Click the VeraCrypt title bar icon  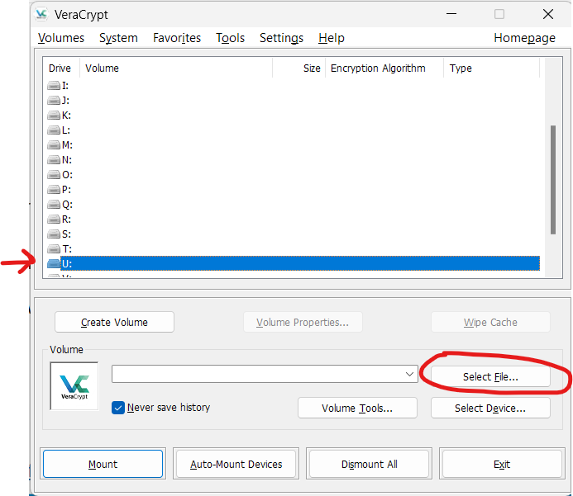(41, 15)
